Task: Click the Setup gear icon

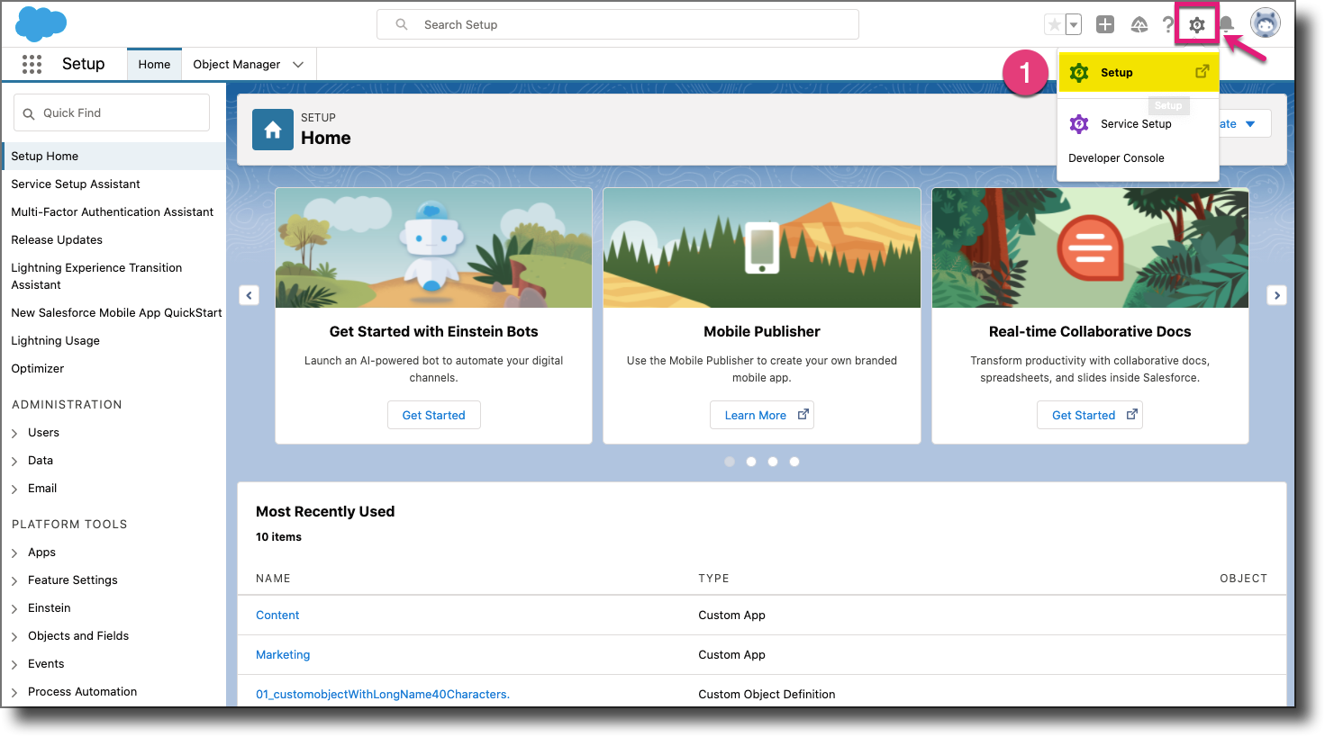Action: (x=1196, y=24)
